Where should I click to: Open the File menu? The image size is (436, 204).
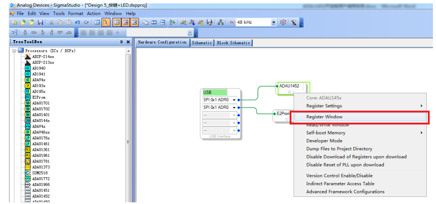[20, 14]
